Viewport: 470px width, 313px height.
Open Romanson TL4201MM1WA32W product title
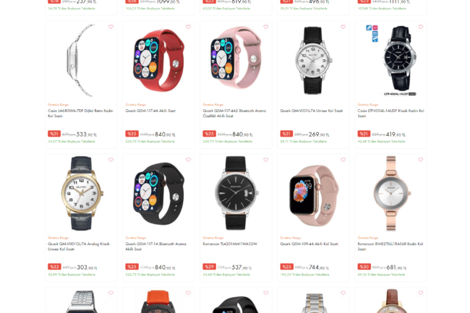pyautogui.click(x=230, y=244)
